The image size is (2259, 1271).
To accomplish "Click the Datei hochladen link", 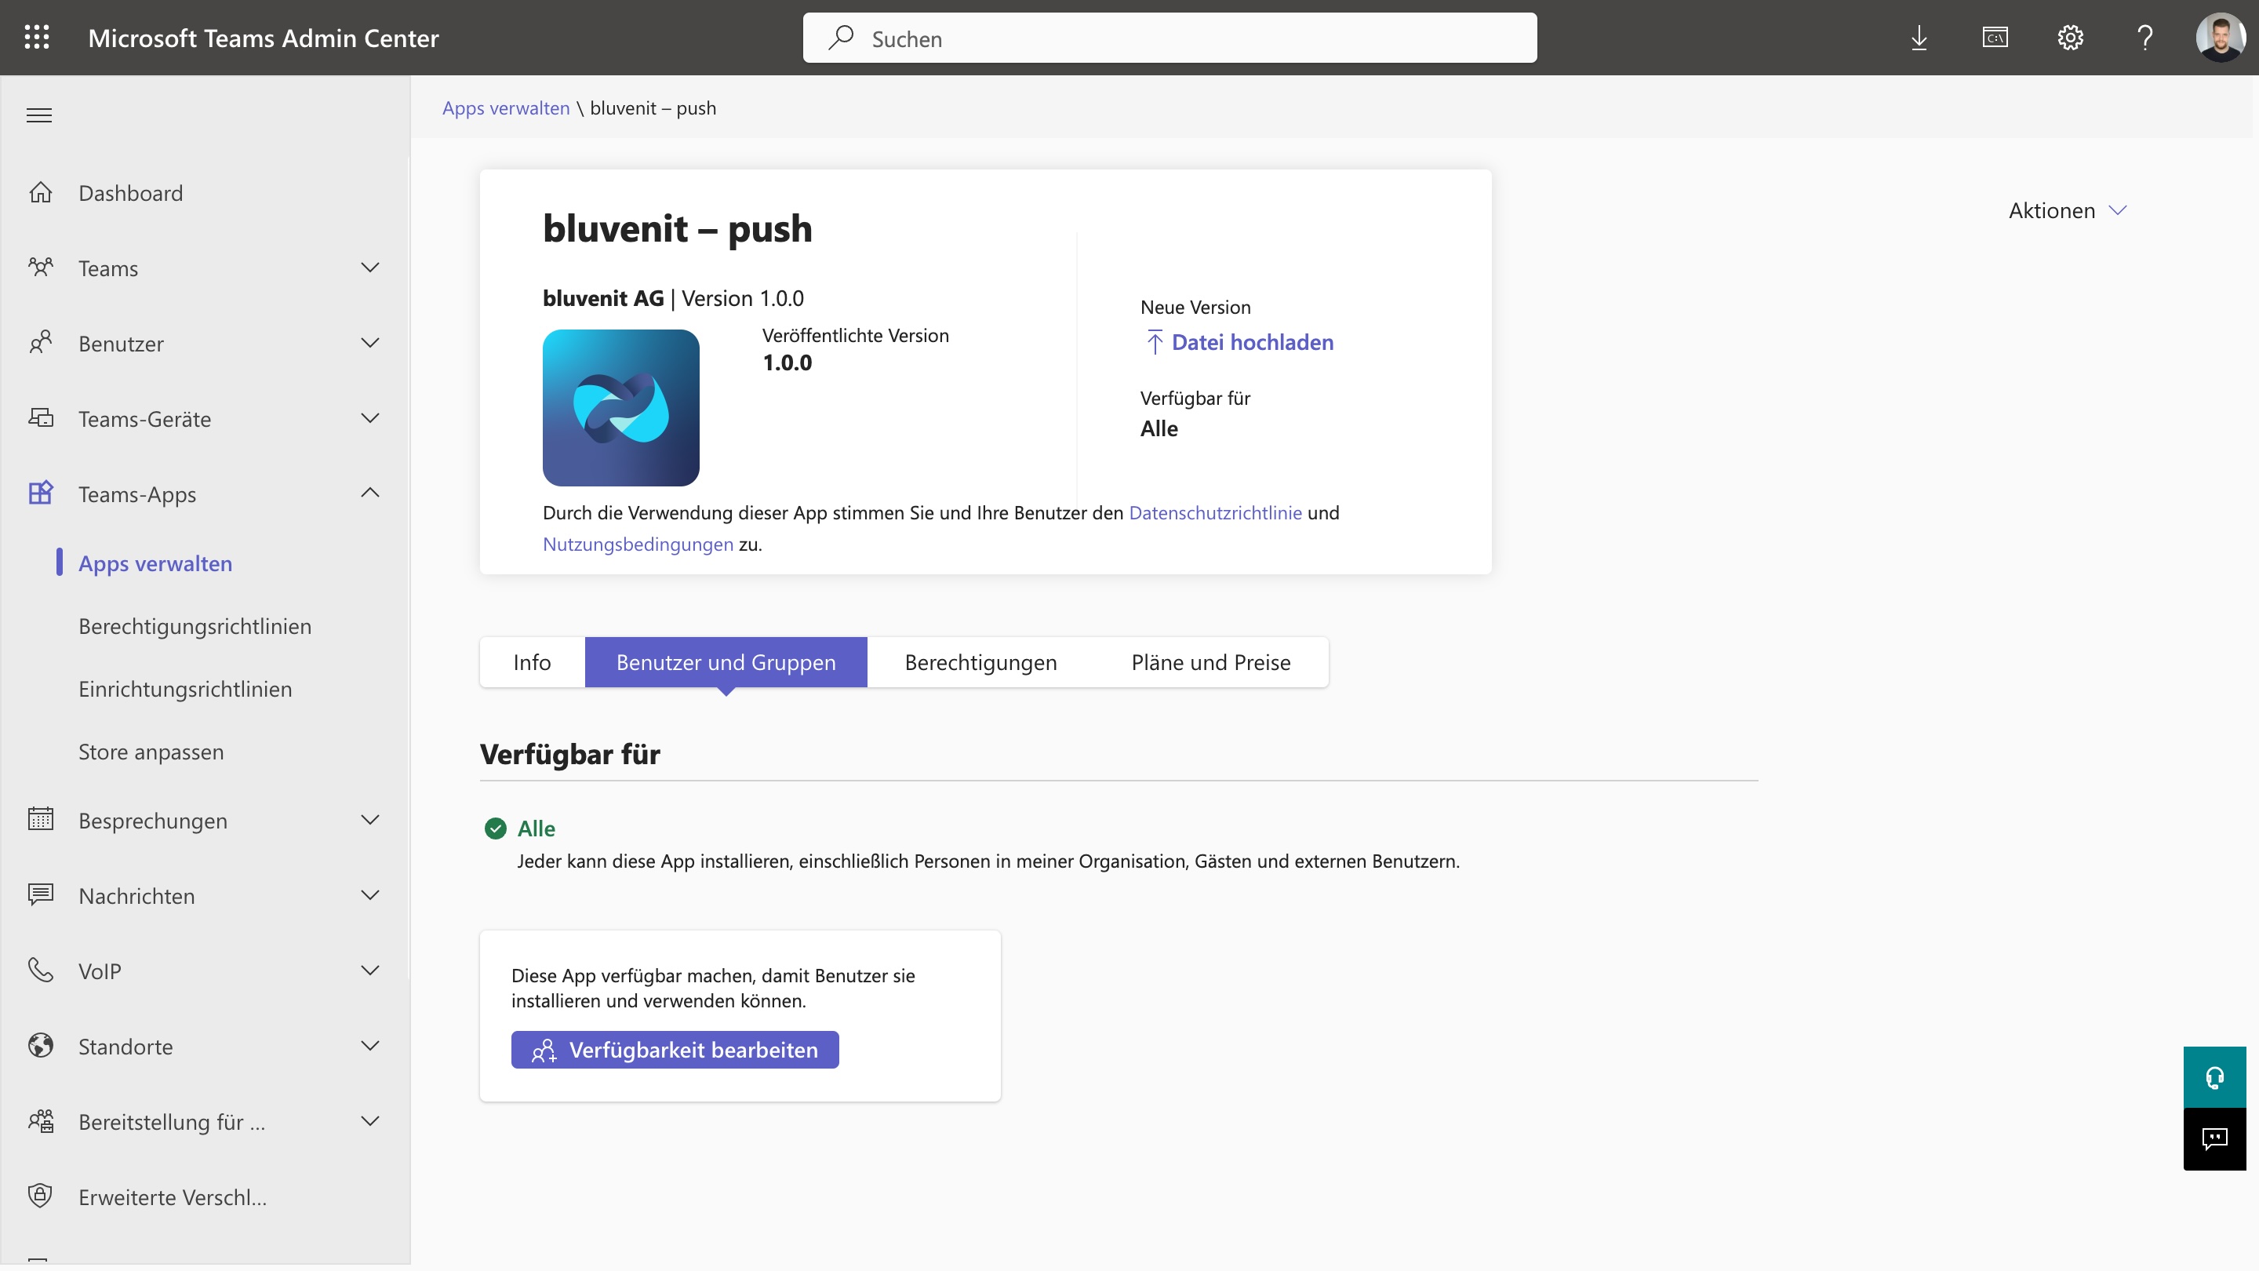I will click(x=1240, y=342).
